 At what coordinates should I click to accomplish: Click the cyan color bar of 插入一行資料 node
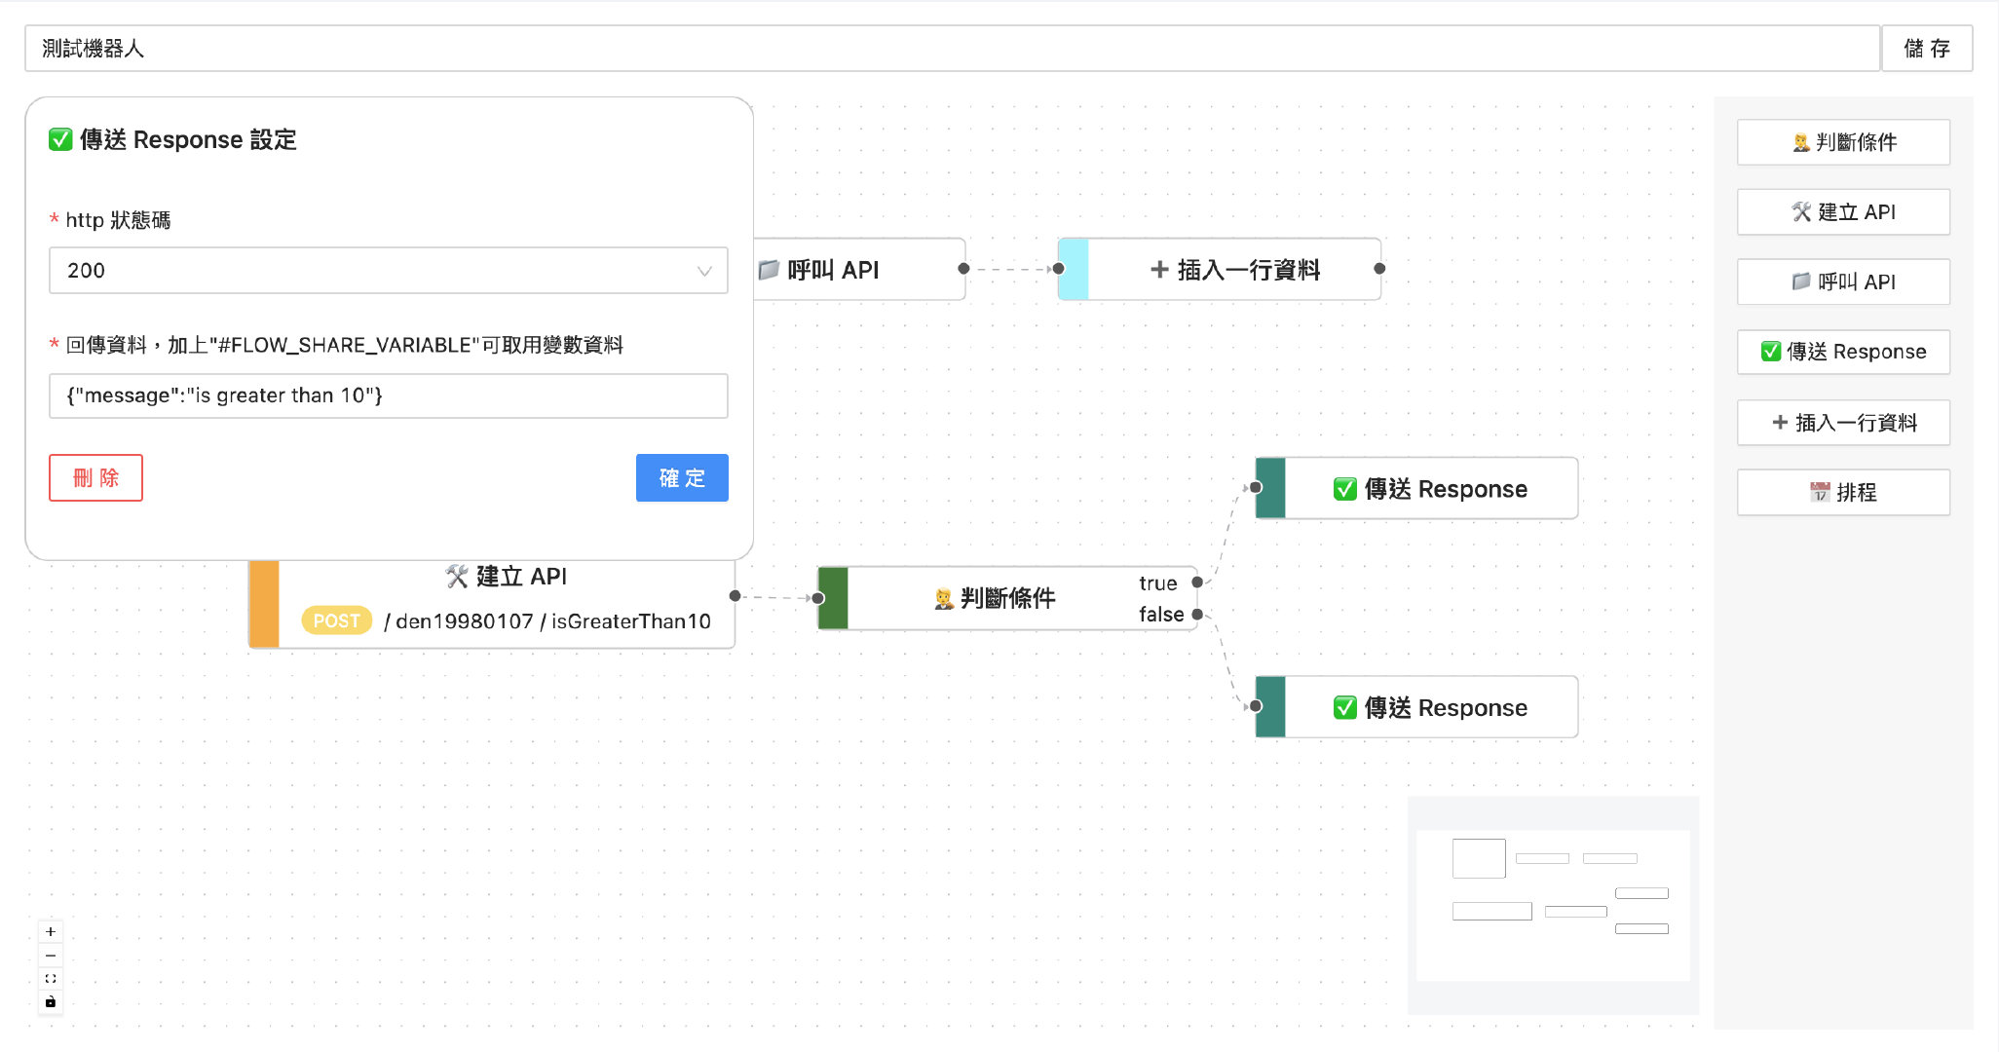point(1074,270)
